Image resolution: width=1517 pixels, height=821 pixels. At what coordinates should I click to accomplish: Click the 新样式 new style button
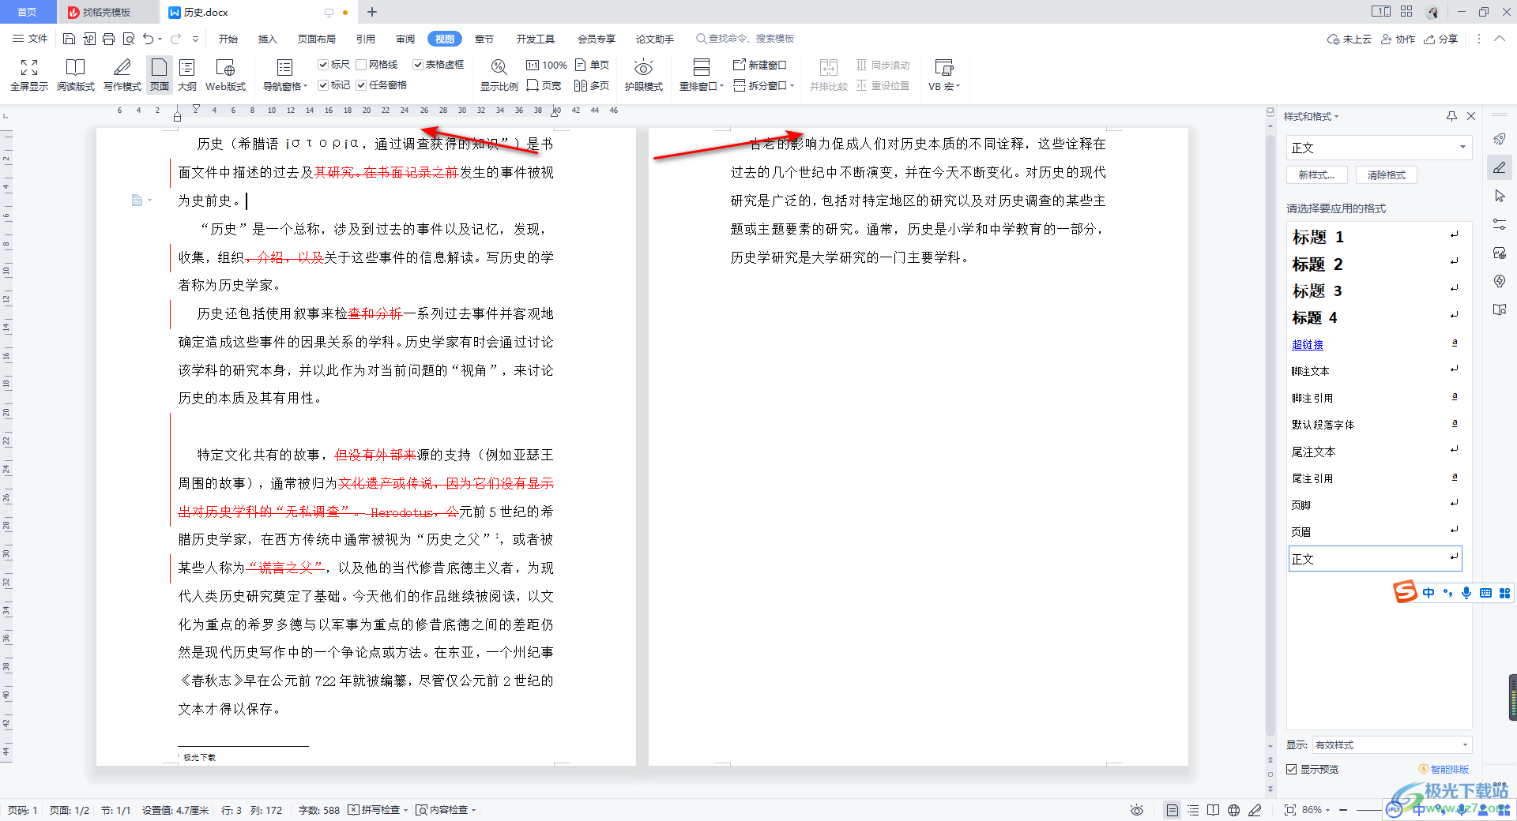point(1317,175)
